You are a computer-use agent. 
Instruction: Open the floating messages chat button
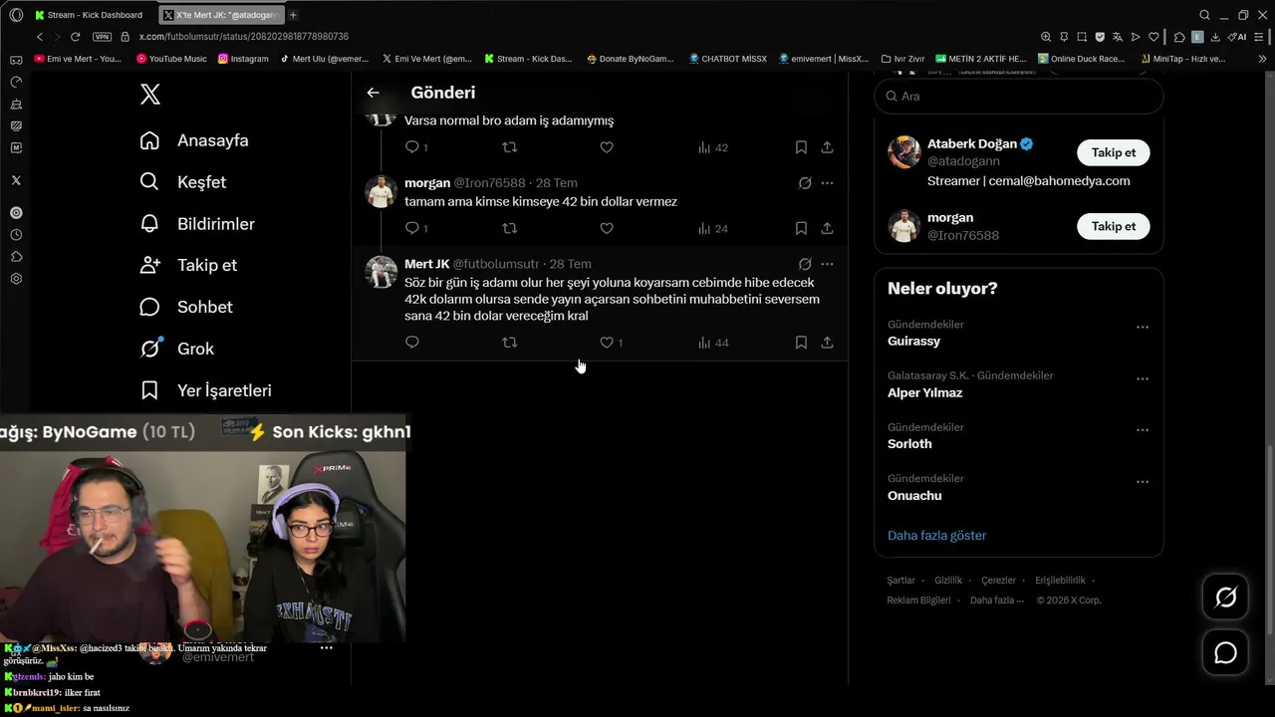pos(1225,653)
